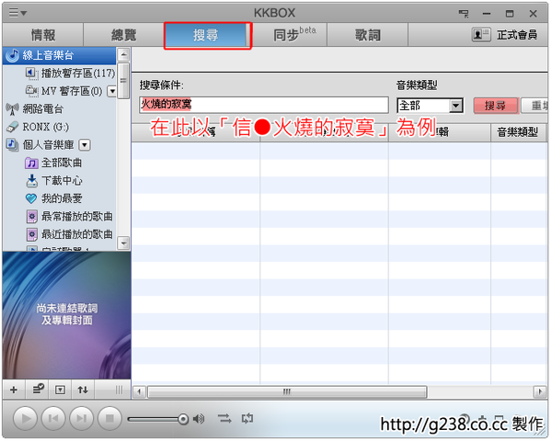Click the 正式會員 account label
This screenshot has height=441, width=552.
[x=517, y=35]
